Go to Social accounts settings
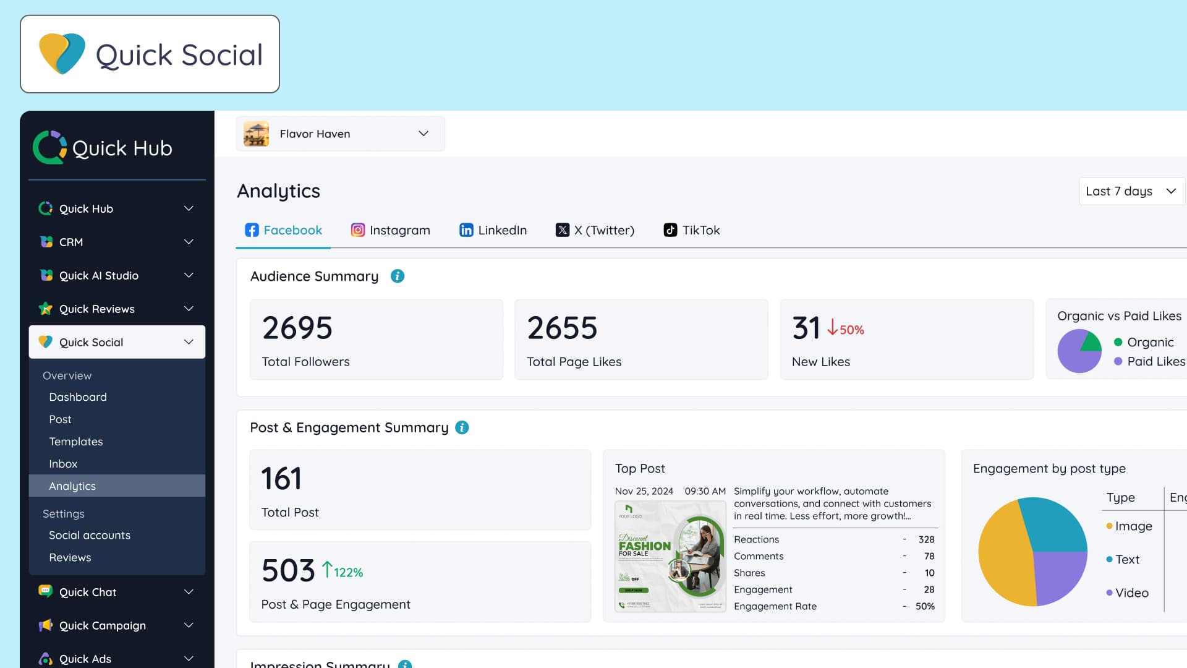The width and height of the screenshot is (1187, 668). [x=90, y=535]
